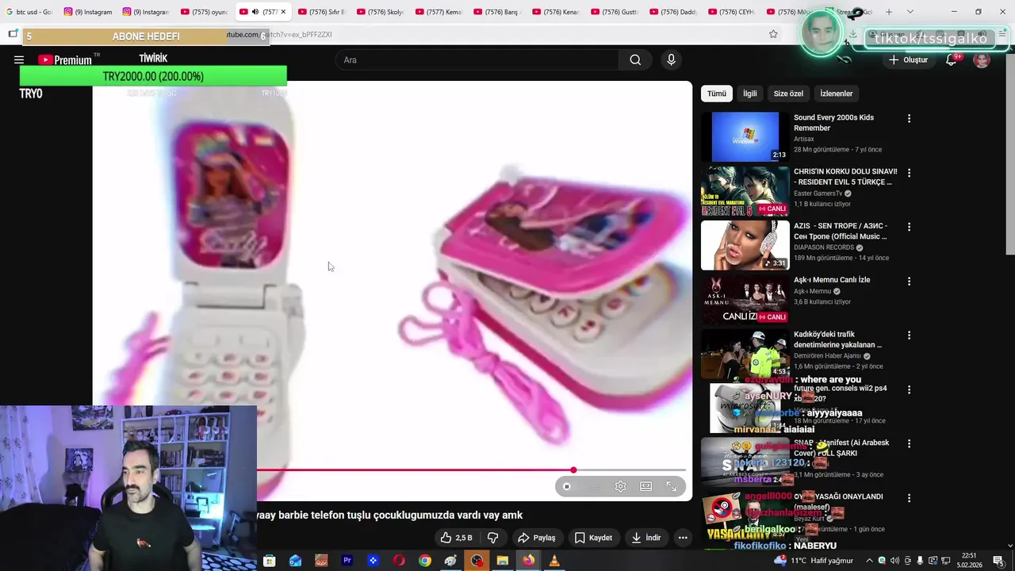This screenshot has width=1015, height=571.
Task: Seek using the red video progress bar
Action: point(471,470)
